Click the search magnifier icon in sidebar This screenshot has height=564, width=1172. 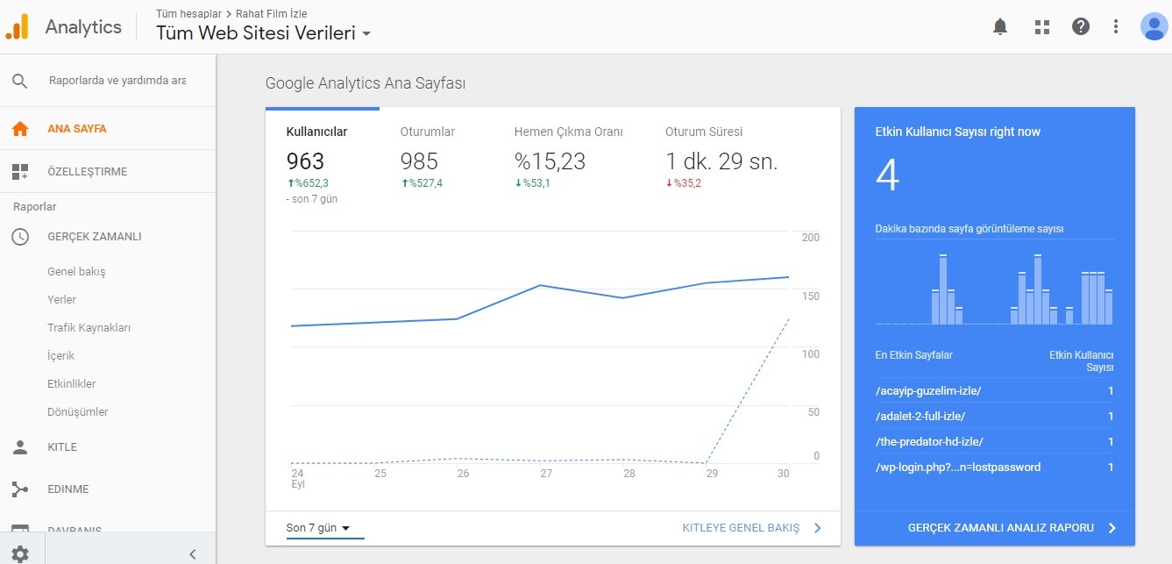point(19,81)
